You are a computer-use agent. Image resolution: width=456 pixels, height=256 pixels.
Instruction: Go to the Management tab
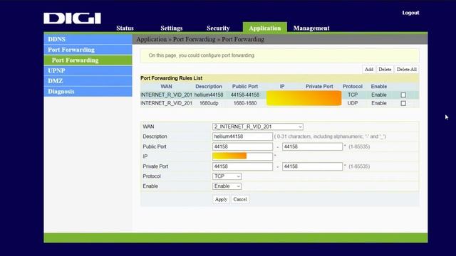[311, 28]
